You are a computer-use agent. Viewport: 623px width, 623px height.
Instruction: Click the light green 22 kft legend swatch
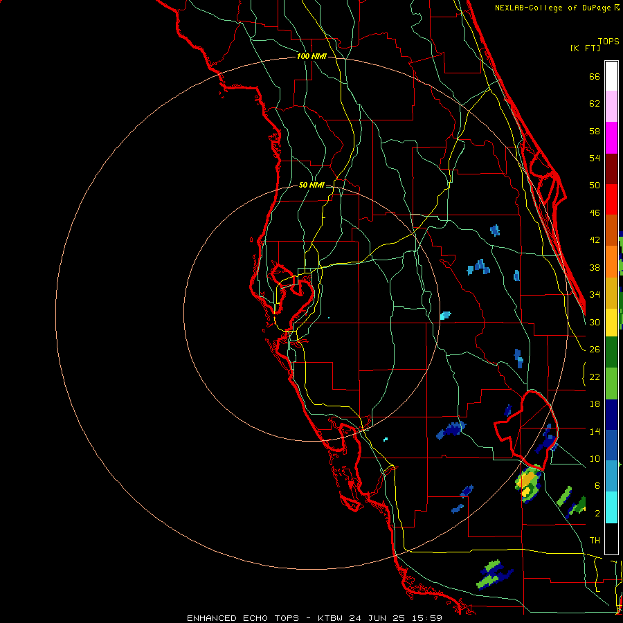tap(611, 383)
